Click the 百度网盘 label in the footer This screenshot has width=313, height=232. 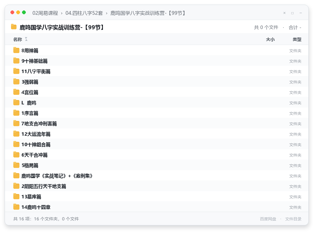click(268, 219)
